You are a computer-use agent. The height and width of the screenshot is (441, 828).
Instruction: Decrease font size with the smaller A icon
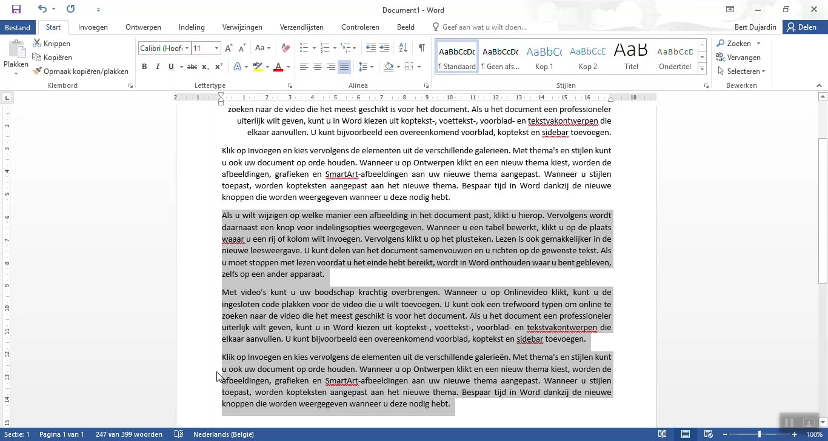click(x=242, y=48)
